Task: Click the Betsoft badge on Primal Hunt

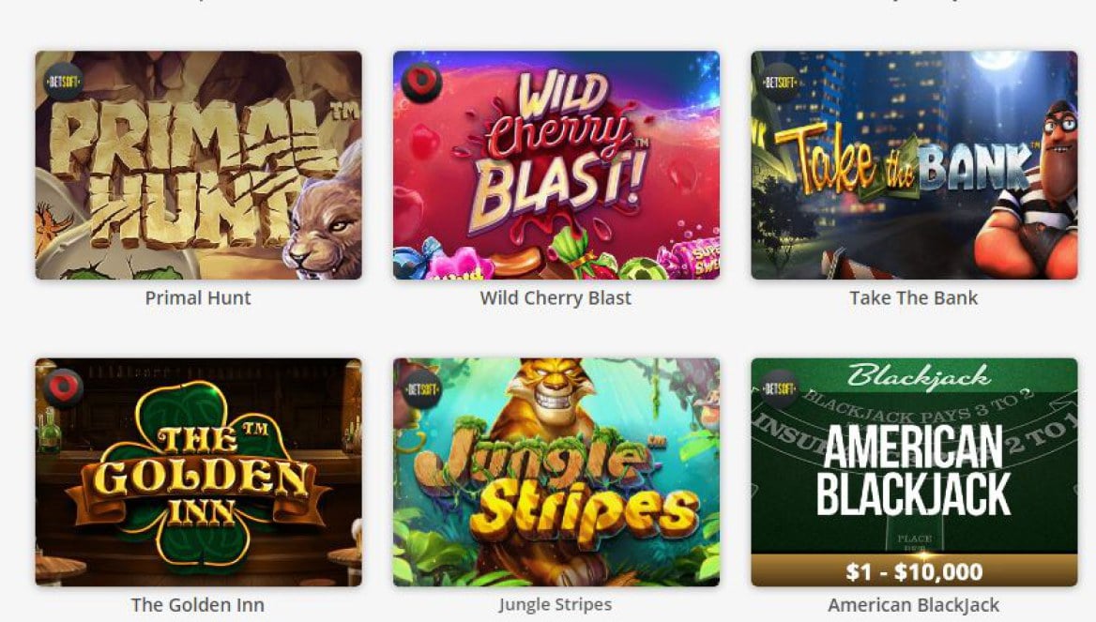Action: click(64, 83)
